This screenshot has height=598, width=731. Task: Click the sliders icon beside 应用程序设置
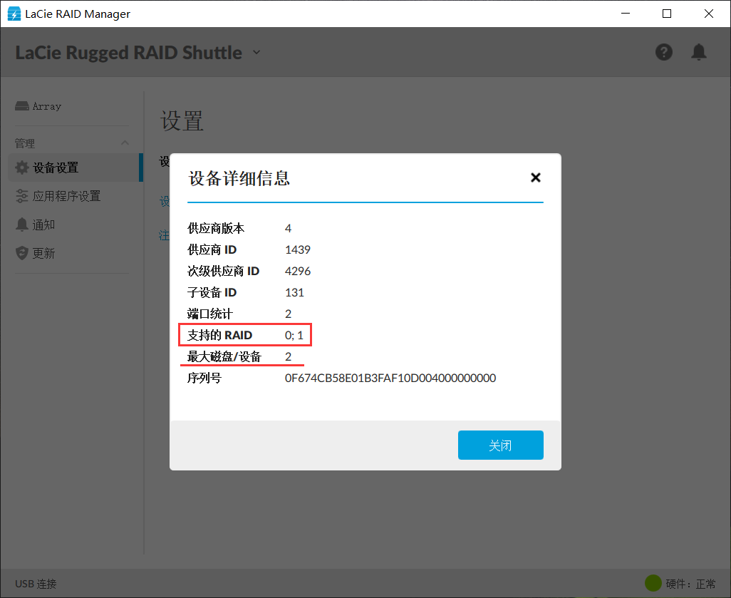[22, 196]
